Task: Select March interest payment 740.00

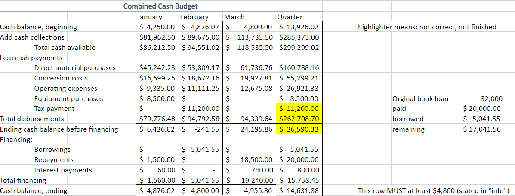Action: [x=250, y=170]
